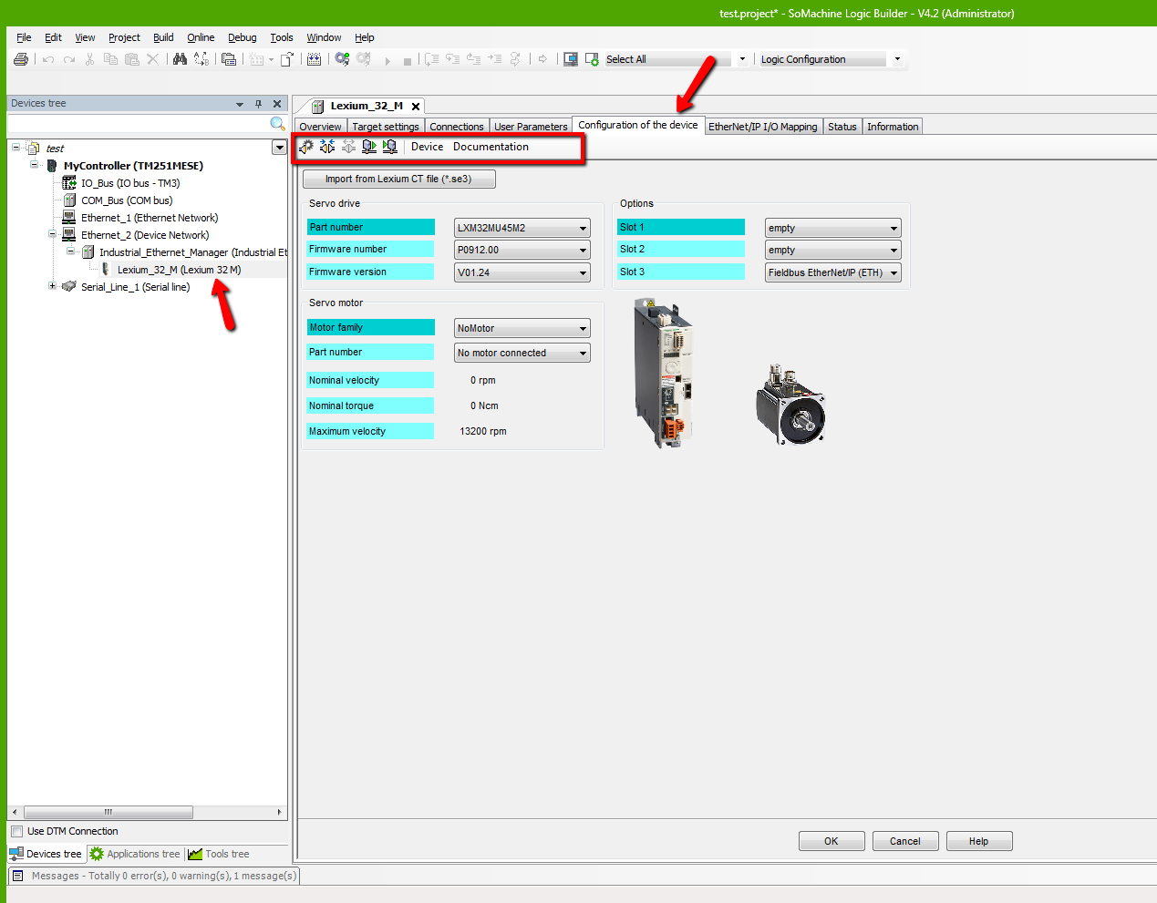Click the greyed third icon in the device toolbar

348,146
